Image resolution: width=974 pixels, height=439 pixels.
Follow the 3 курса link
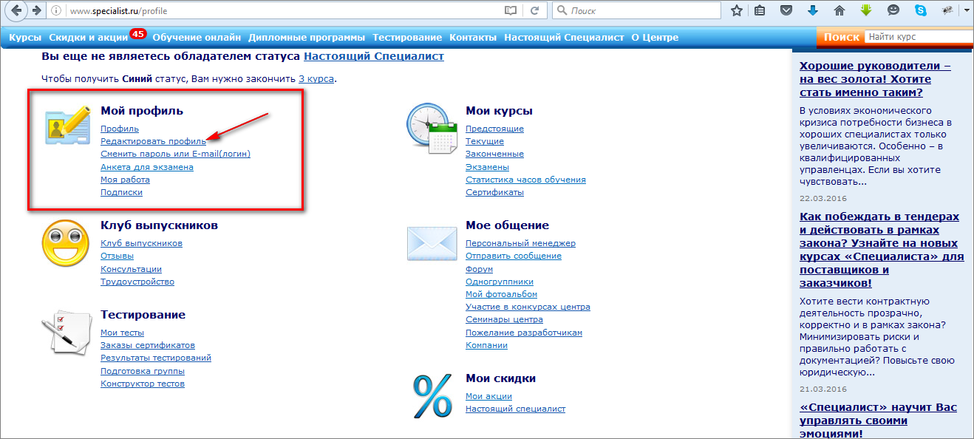[x=317, y=78]
